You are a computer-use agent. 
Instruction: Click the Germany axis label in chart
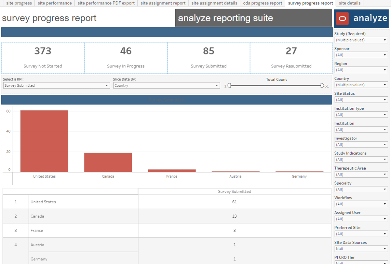click(299, 176)
